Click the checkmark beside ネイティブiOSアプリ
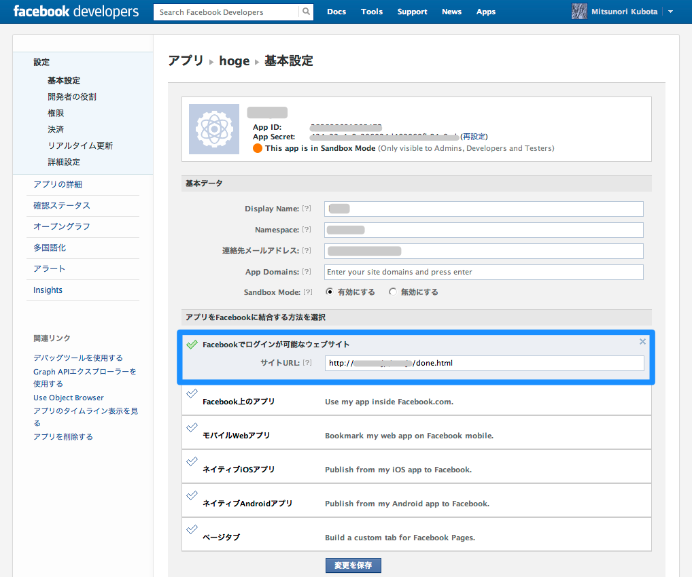 [192, 461]
